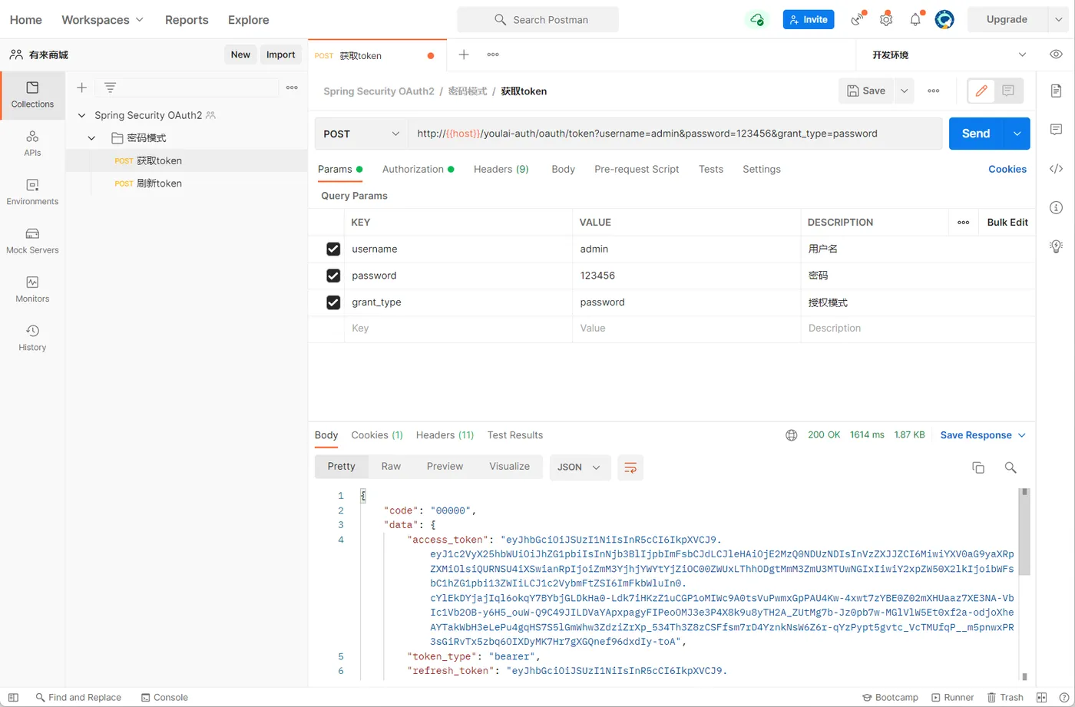Click the environment quick look eye icon

coord(1057,55)
